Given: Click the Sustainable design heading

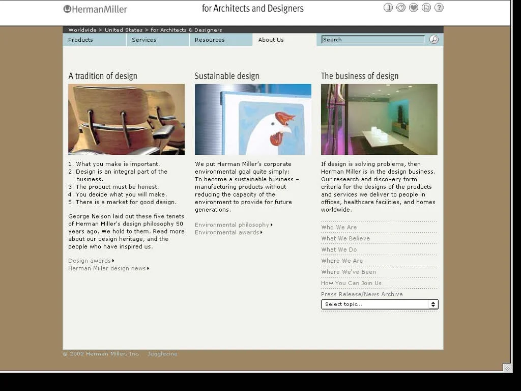Looking at the screenshot, I should [227, 76].
